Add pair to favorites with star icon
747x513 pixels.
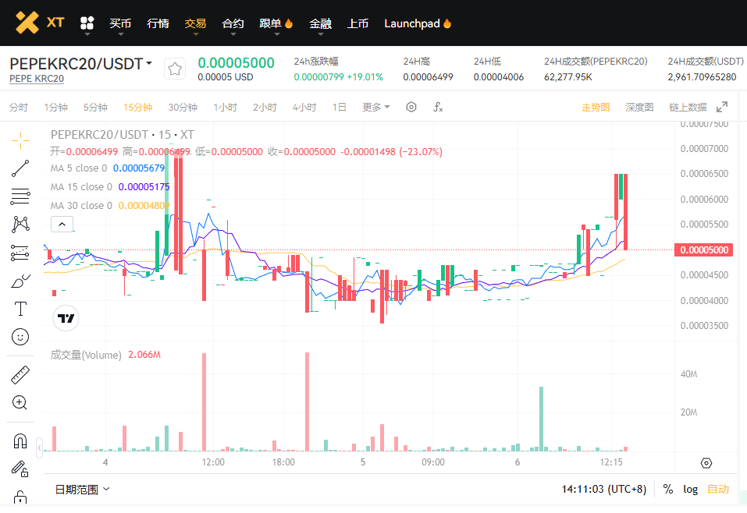[175, 69]
